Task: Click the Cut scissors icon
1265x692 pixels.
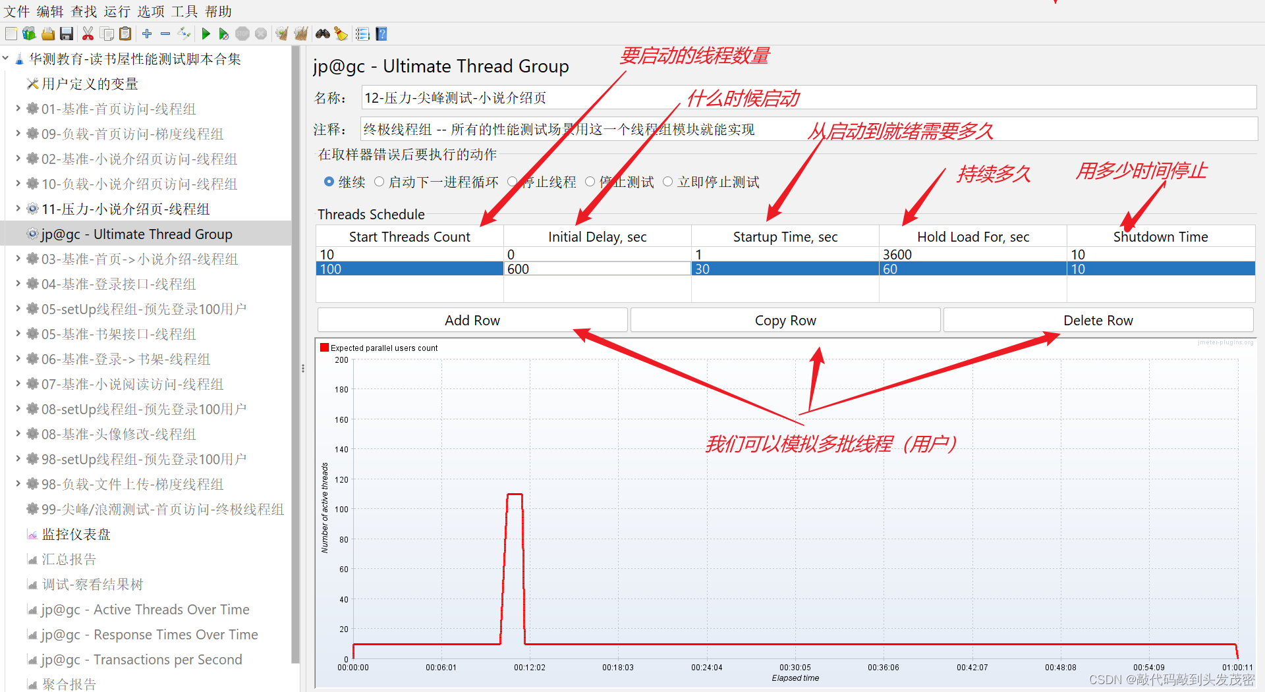Action: pyautogui.click(x=88, y=34)
